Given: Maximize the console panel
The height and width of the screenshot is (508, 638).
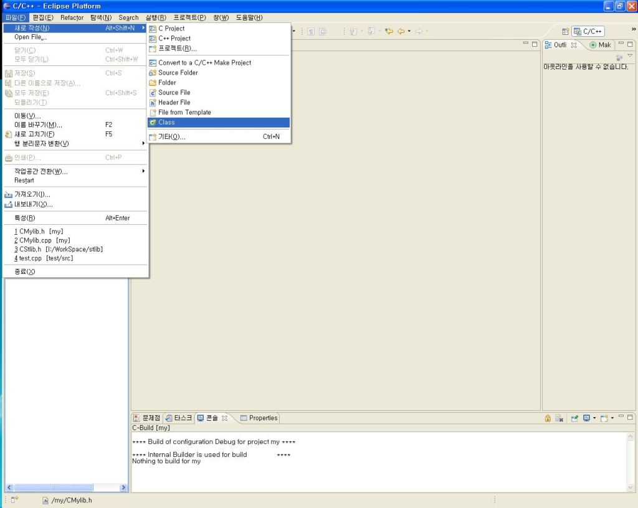Looking at the screenshot, I should tap(631, 417).
